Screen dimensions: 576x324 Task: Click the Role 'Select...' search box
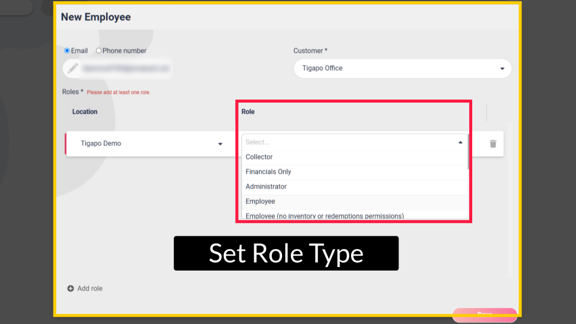[348, 142]
